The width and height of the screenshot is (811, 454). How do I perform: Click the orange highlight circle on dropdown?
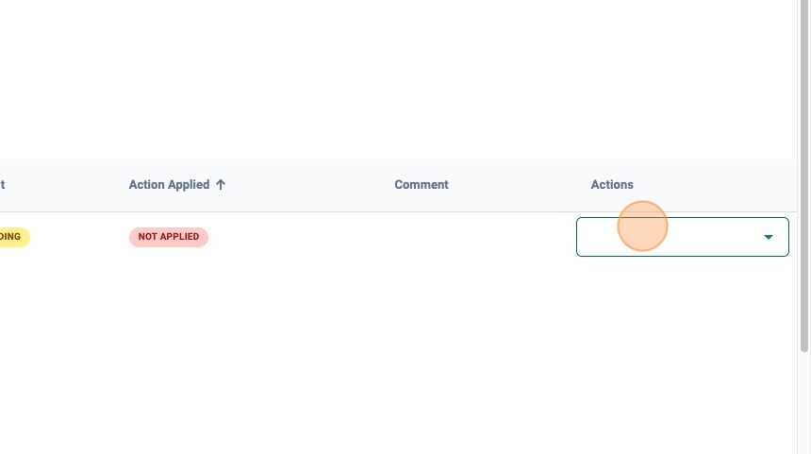coord(643,227)
